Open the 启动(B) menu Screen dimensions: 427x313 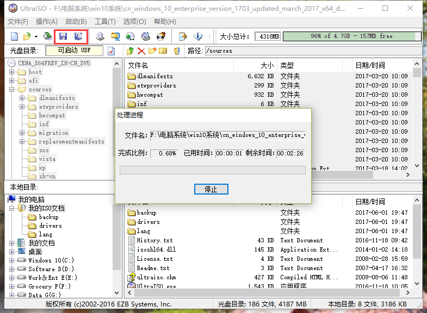click(76, 22)
